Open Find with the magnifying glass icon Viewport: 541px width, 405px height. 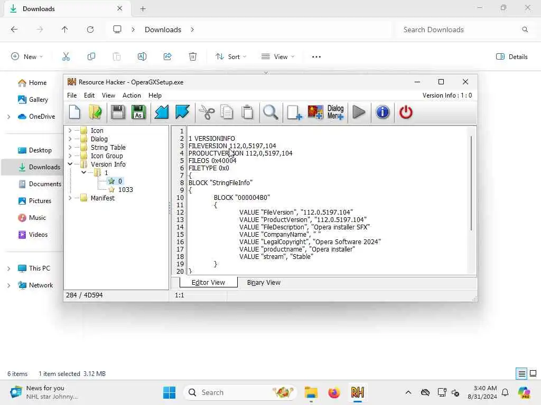pyautogui.click(x=270, y=112)
